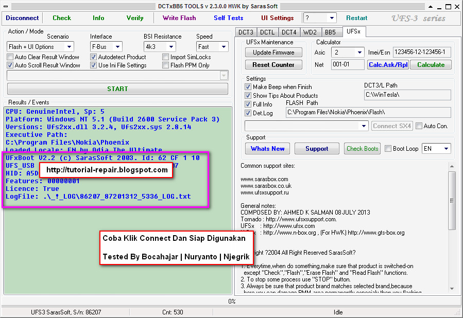
Task: Click the Check toolbar button
Action: coord(62,18)
